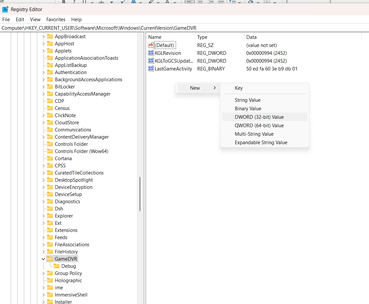The image size is (369, 304).
Task: Click the key tree vertical scrollbar
Action: point(140,194)
